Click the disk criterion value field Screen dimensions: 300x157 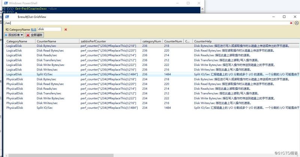tap(49, 29)
